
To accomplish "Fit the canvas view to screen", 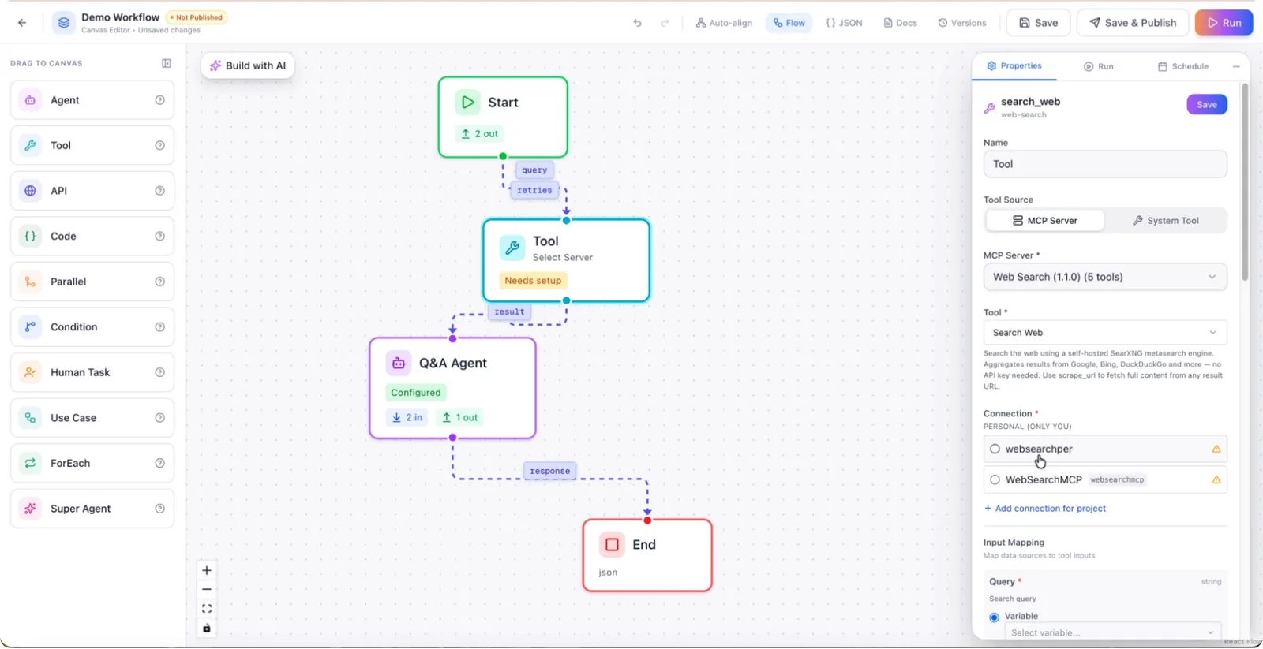I will click(x=207, y=609).
